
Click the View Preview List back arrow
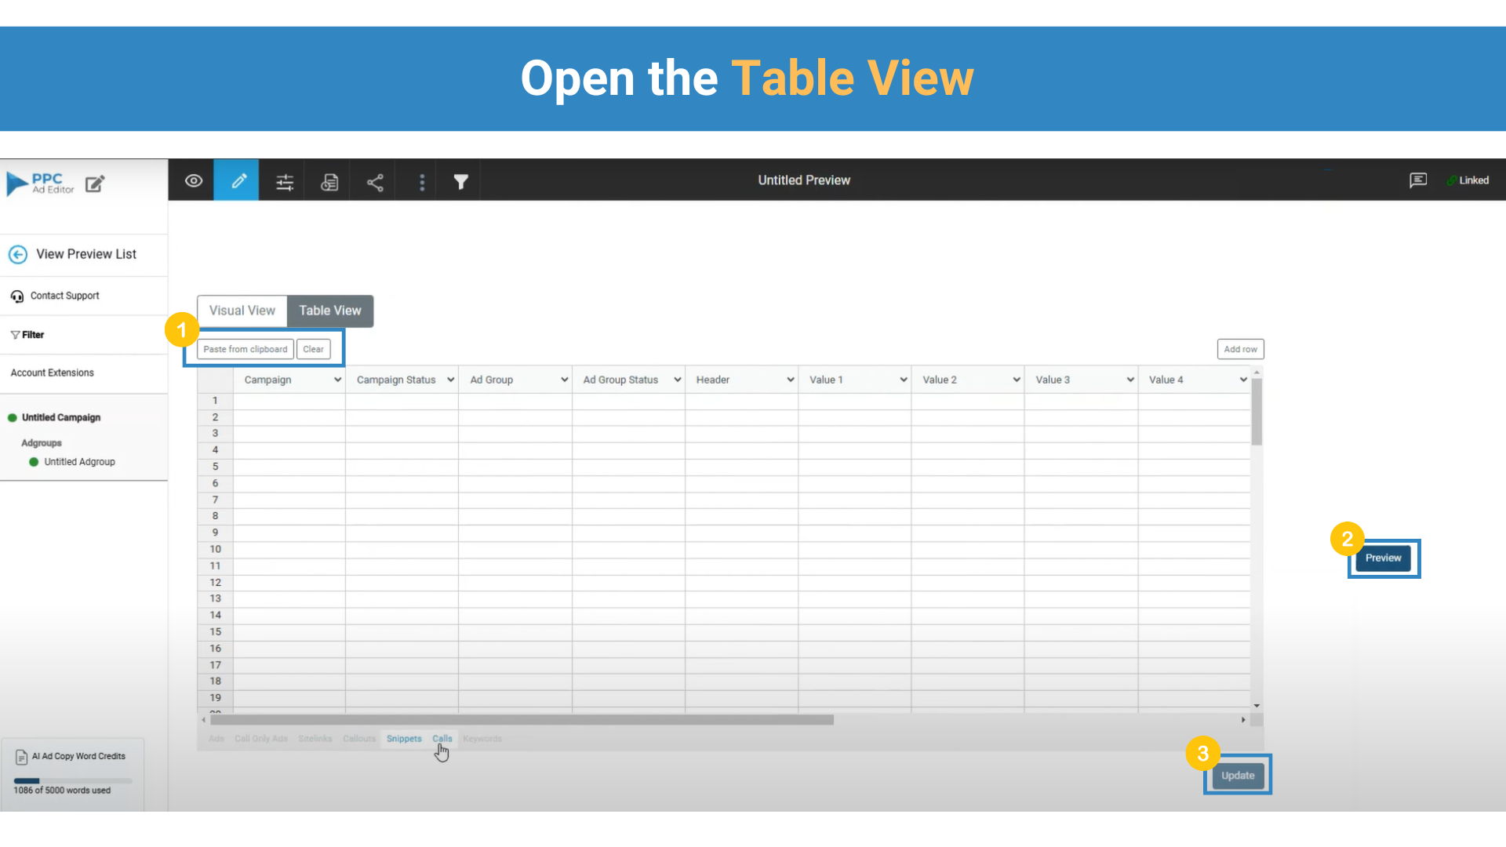[18, 254]
